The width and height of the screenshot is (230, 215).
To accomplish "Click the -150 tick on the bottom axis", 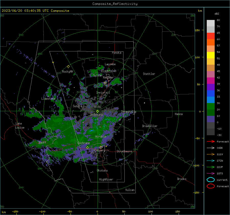I will pos(15,211).
